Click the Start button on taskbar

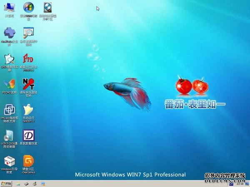tap(6, 184)
